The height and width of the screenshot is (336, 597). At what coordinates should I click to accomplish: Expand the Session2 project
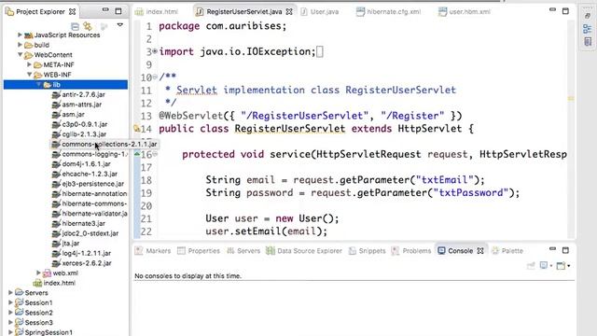[x=10, y=313]
